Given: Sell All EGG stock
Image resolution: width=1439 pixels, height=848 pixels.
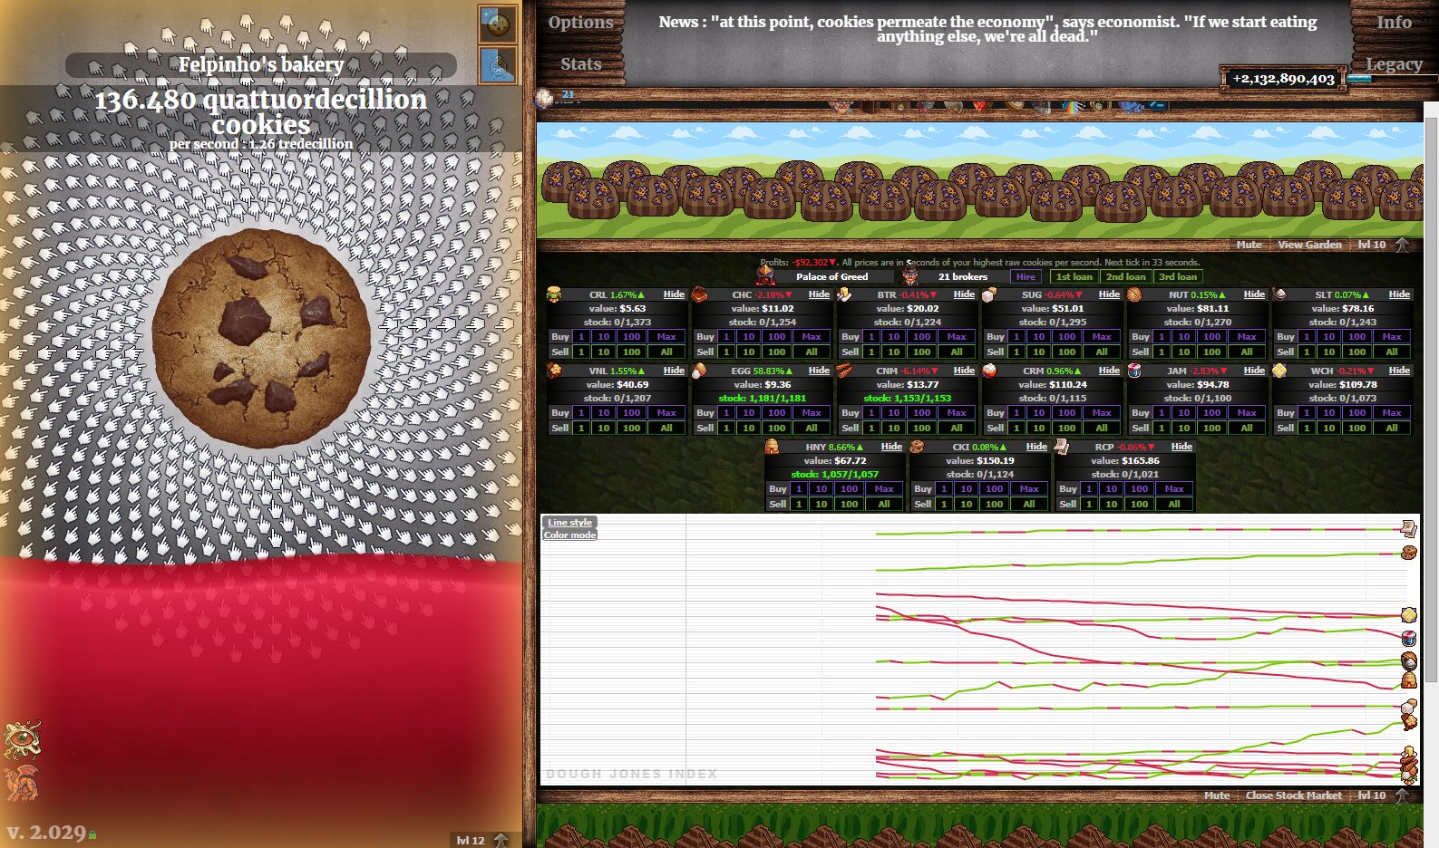Looking at the screenshot, I should pyautogui.click(x=812, y=428).
